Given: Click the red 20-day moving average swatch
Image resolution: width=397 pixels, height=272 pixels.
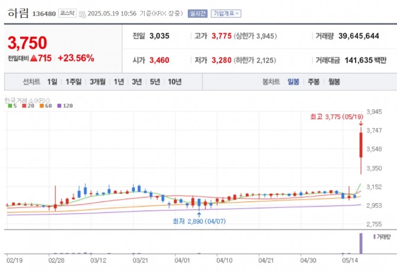Looking at the screenshot, I should tap(24, 106).
